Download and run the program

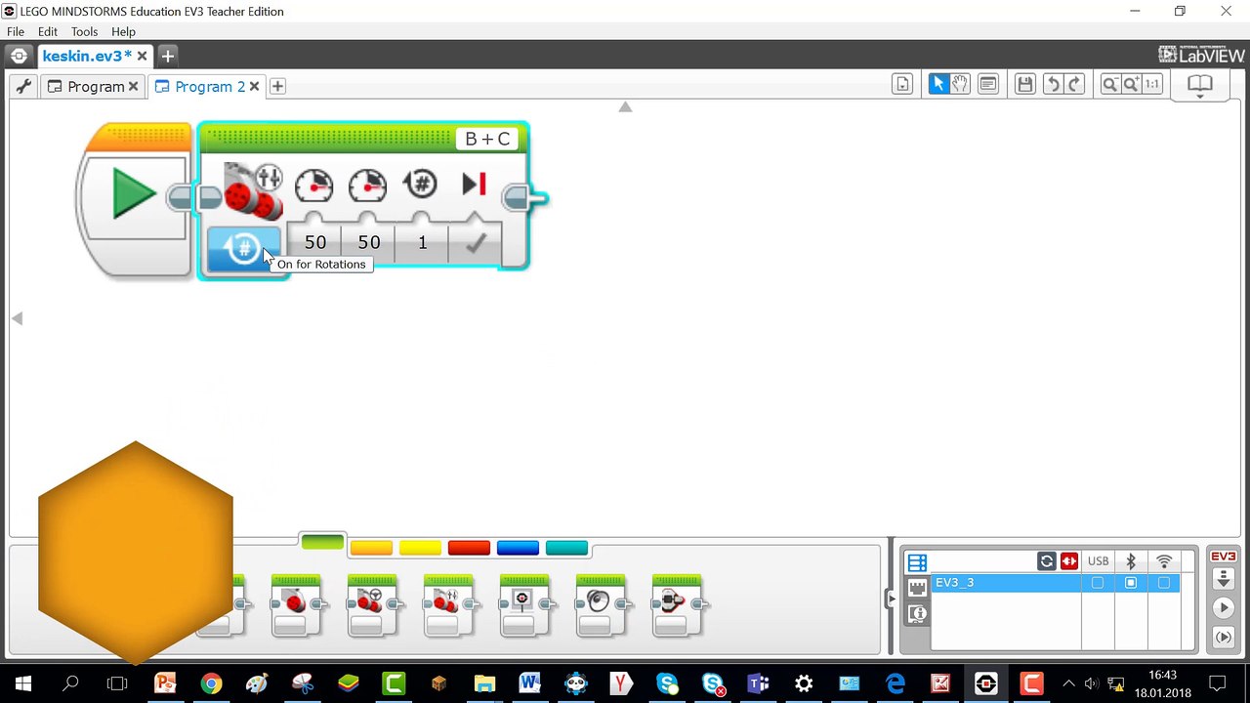point(1223,608)
